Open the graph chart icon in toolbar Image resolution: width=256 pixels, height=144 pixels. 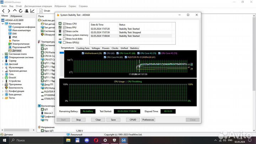(x=32, y=11)
